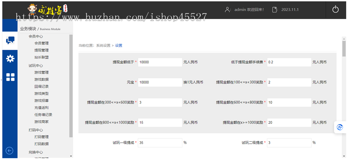
Task: Focus the 试玩一级提成 percentage field
Action: (160, 143)
